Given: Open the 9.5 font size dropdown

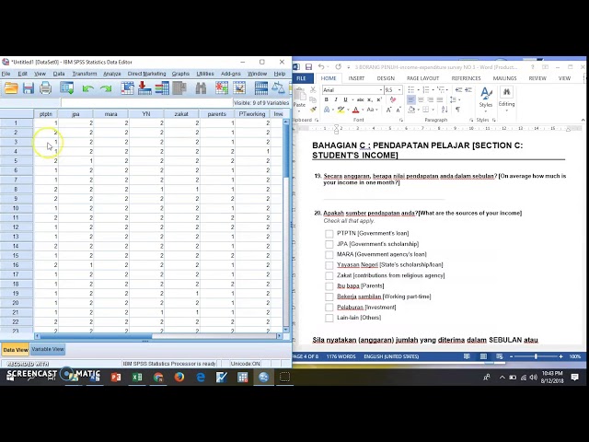Looking at the screenshot, I should coord(399,90).
